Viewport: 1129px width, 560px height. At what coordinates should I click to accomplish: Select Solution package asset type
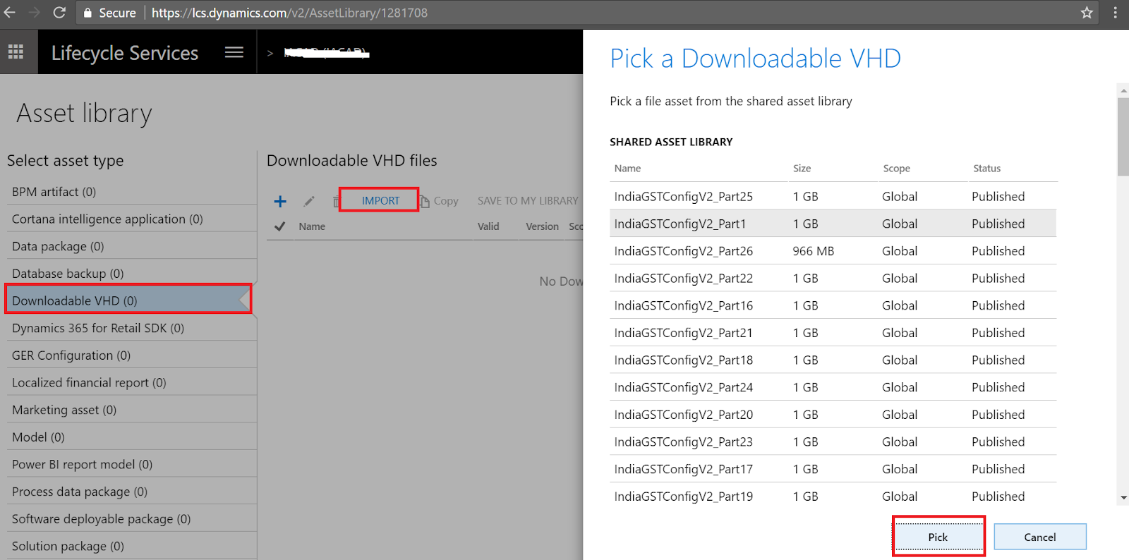131,546
